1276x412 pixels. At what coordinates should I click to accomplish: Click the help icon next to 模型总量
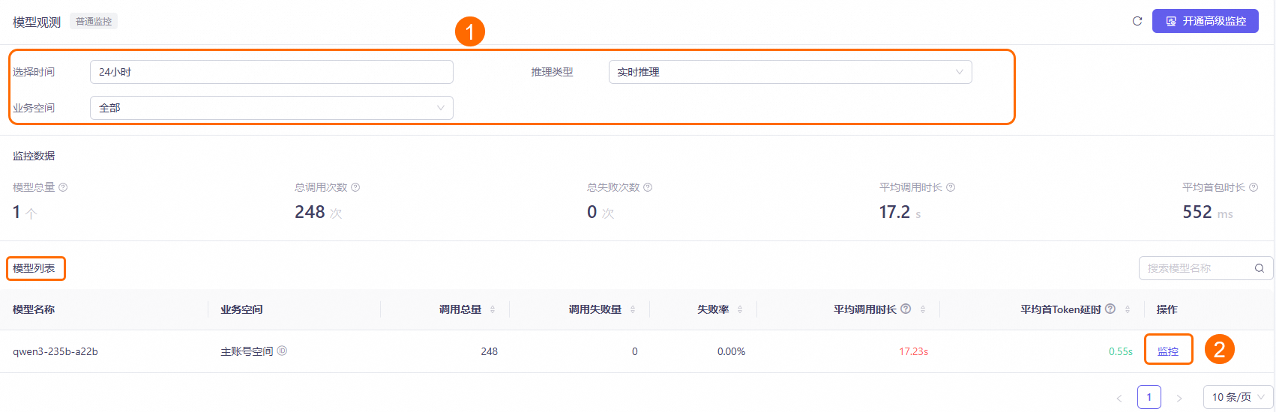click(x=63, y=187)
